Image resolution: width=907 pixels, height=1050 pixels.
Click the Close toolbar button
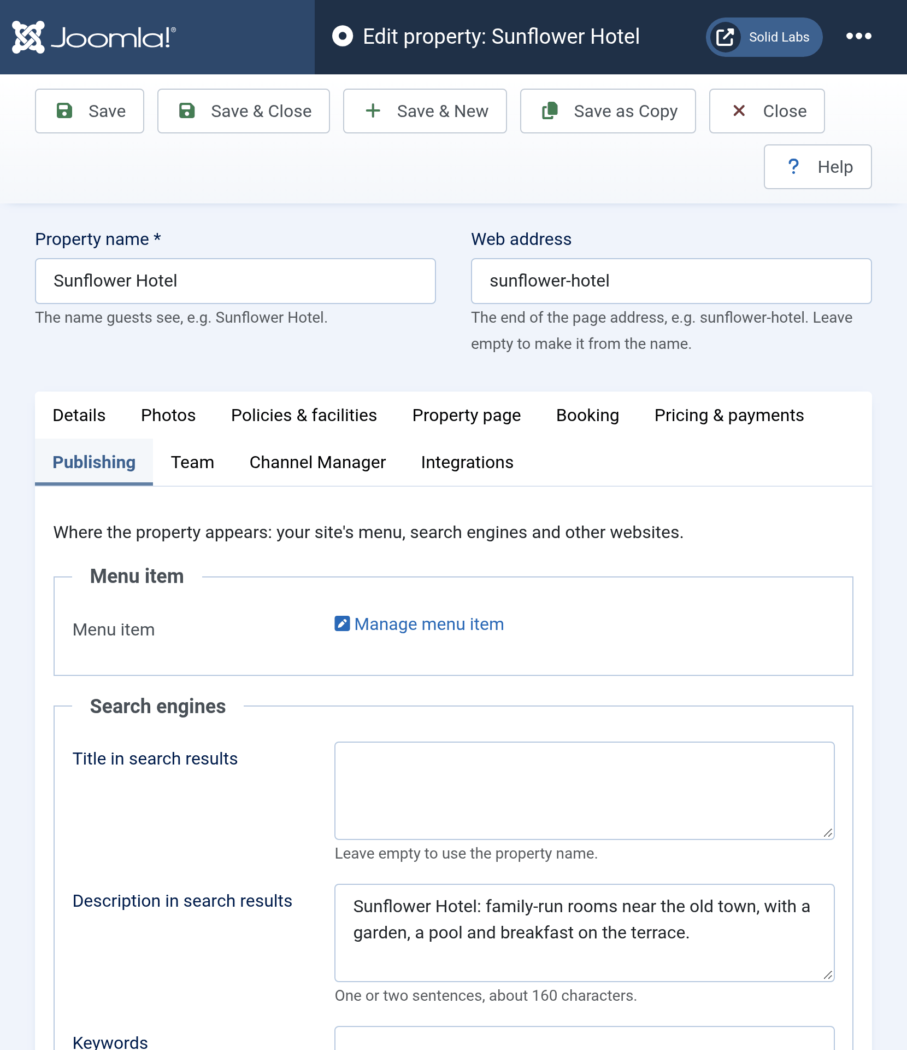767,111
